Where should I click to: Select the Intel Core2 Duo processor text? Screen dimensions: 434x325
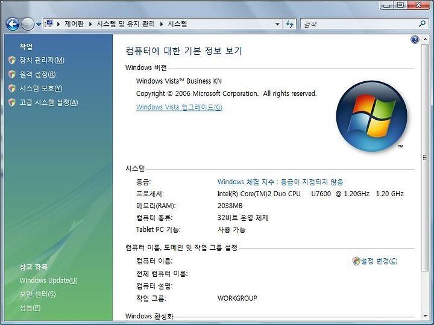pyautogui.click(x=310, y=194)
